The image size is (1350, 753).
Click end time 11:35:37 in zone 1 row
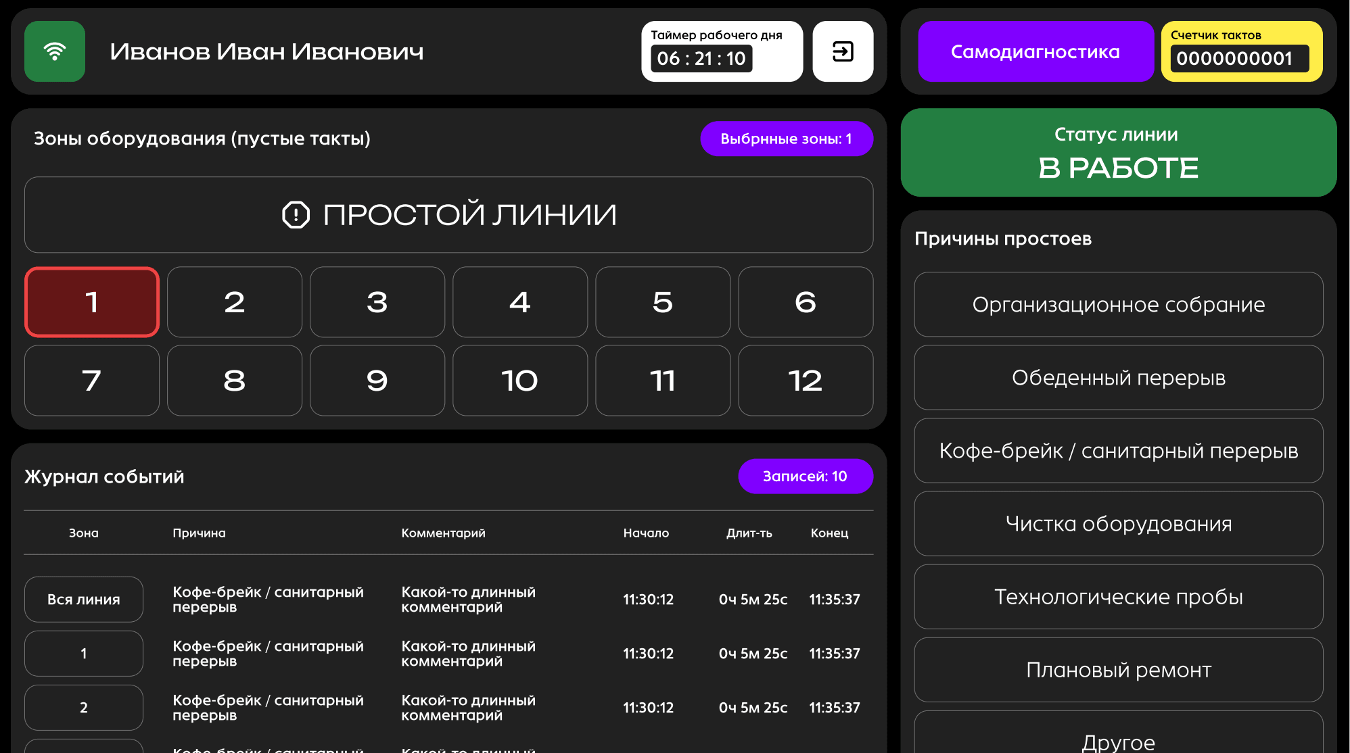coord(835,654)
